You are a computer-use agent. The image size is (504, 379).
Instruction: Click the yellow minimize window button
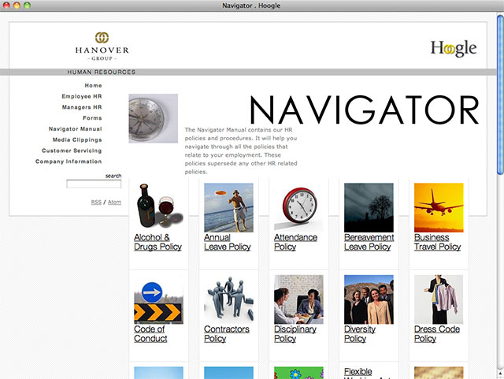click(17, 6)
